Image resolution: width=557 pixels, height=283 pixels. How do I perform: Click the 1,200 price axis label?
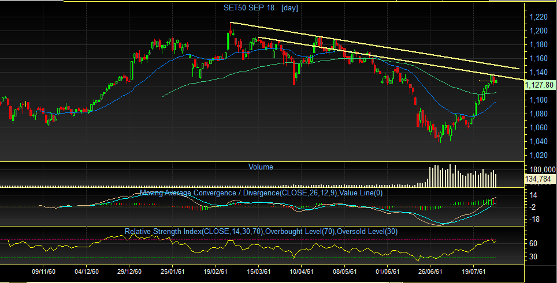[537, 31]
